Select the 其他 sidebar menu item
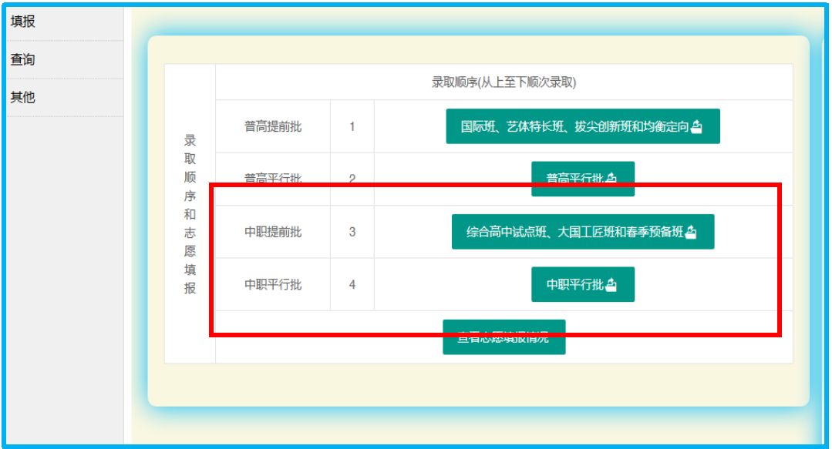This screenshot has height=449, width=832. (x=23, y=97)
